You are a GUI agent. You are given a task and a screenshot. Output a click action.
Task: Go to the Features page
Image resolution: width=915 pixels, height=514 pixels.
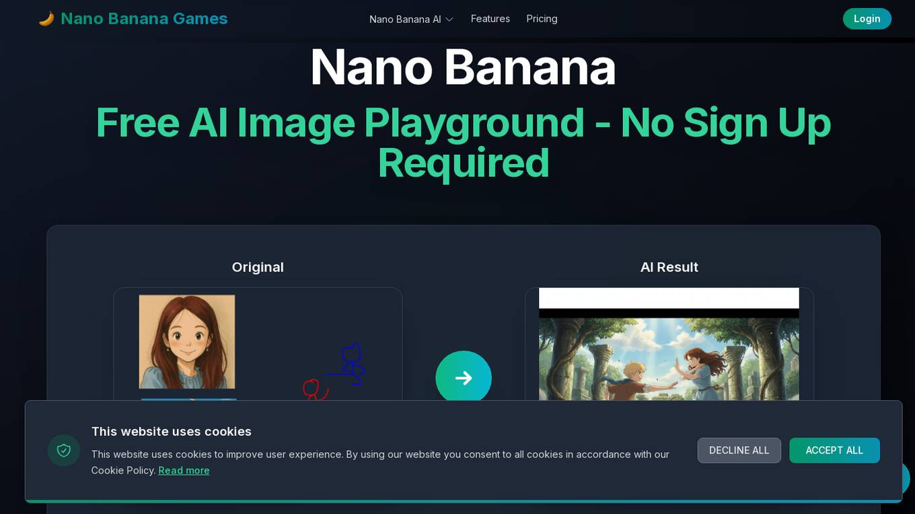tap(490, 19)
